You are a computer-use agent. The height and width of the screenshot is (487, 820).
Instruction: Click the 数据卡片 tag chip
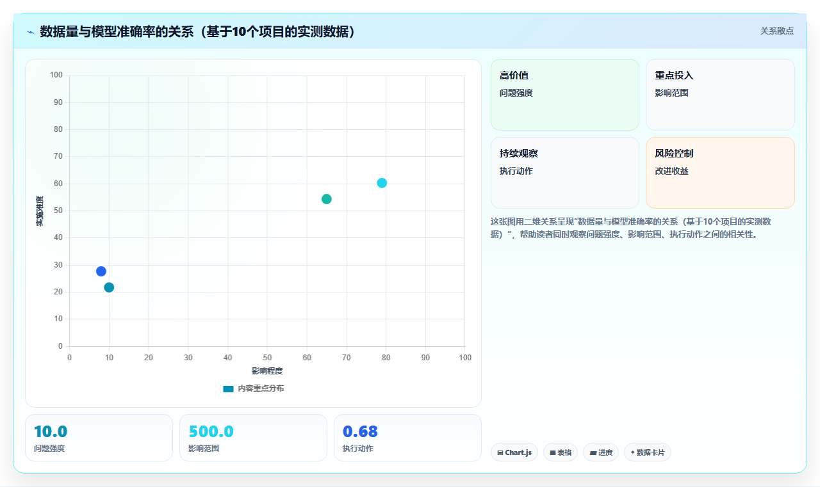pyautogui.click(x=648, y=452)
